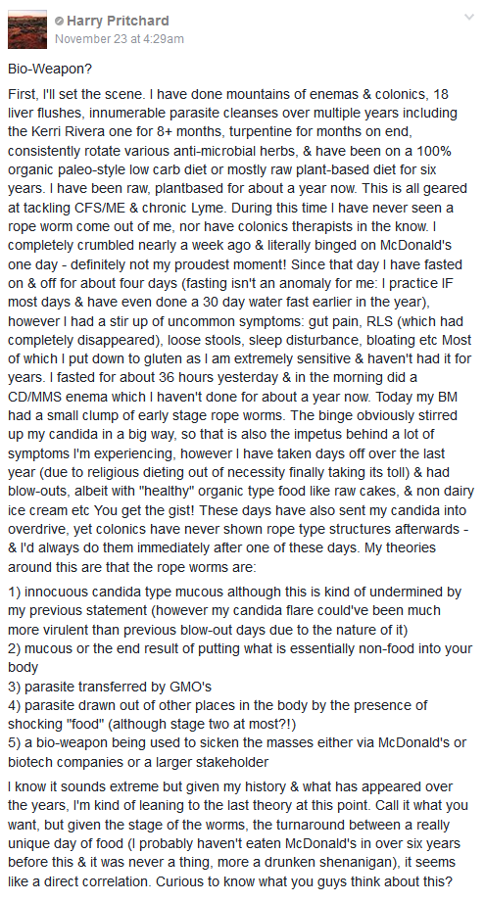
Task: Visit the Harry Pritchard profile name link
Action: 118,21
